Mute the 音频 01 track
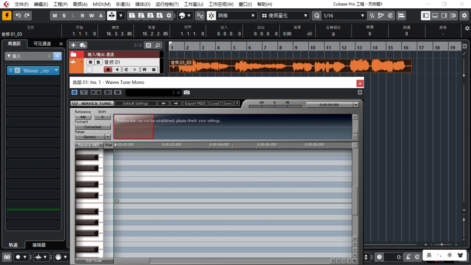The image size is (471, 265). click(x=90, y=62)
